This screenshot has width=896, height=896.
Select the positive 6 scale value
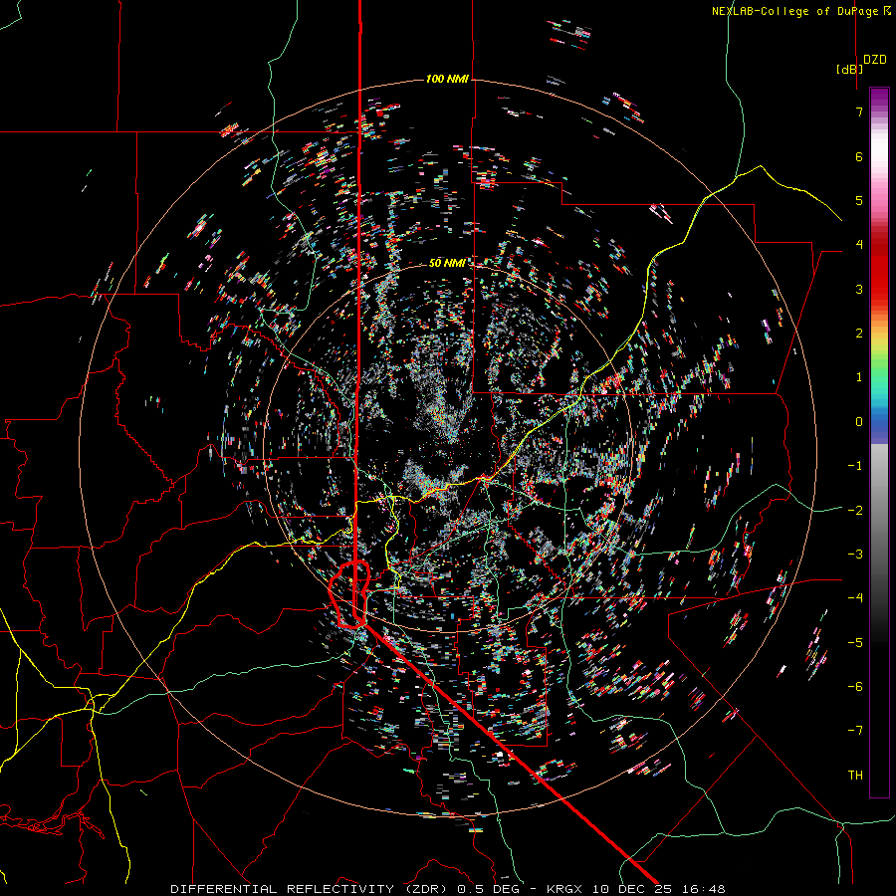pos(859,156)
